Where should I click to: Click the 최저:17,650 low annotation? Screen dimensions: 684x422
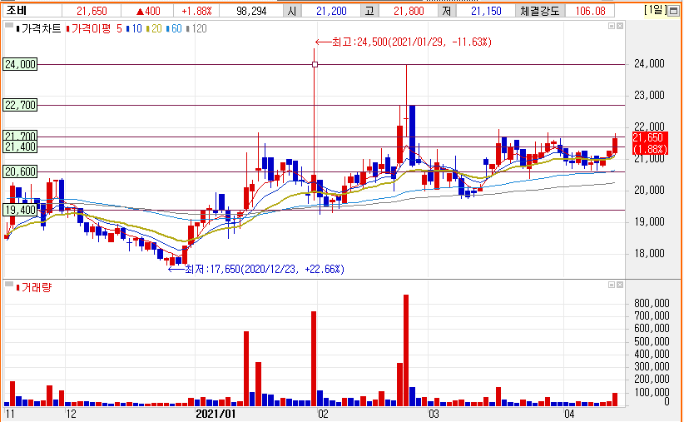[256, 269]
